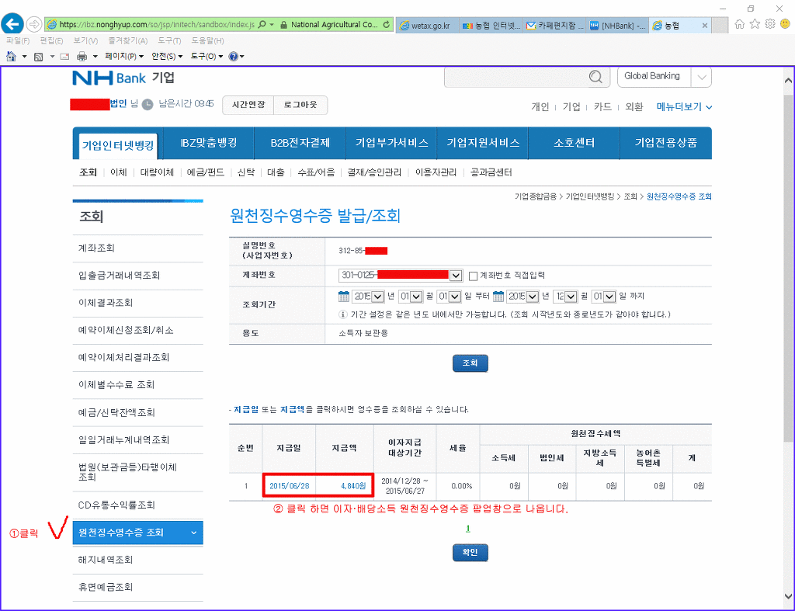The width and height of the screenshot is (795, 611).
Task: Select the IBZ맞춤뱅킹 main tab
Action: [208, 143]
